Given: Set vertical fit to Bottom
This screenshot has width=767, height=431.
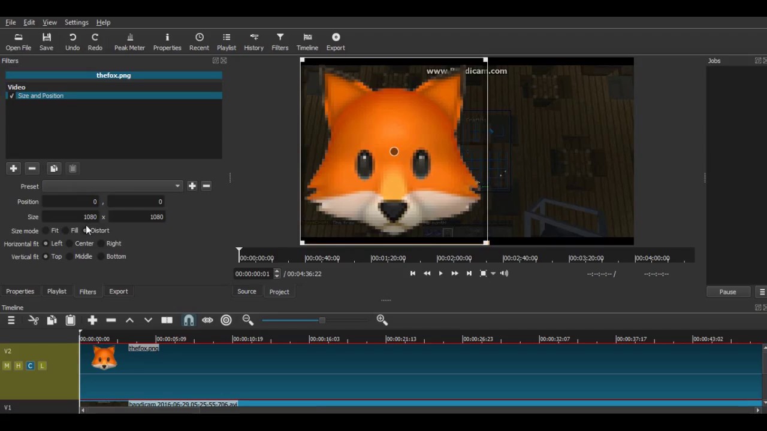Looking at the screenshot, I should click(101, 257).
